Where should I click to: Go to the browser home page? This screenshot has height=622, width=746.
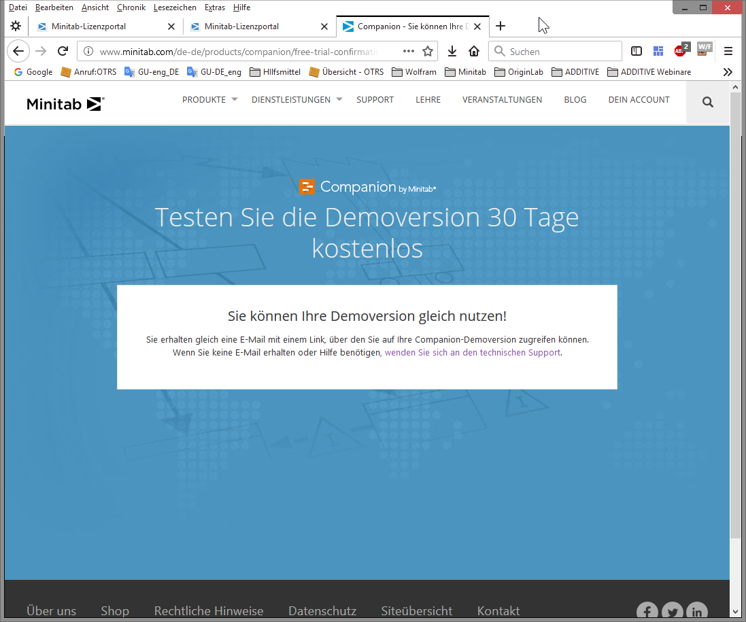pos(474,52)
